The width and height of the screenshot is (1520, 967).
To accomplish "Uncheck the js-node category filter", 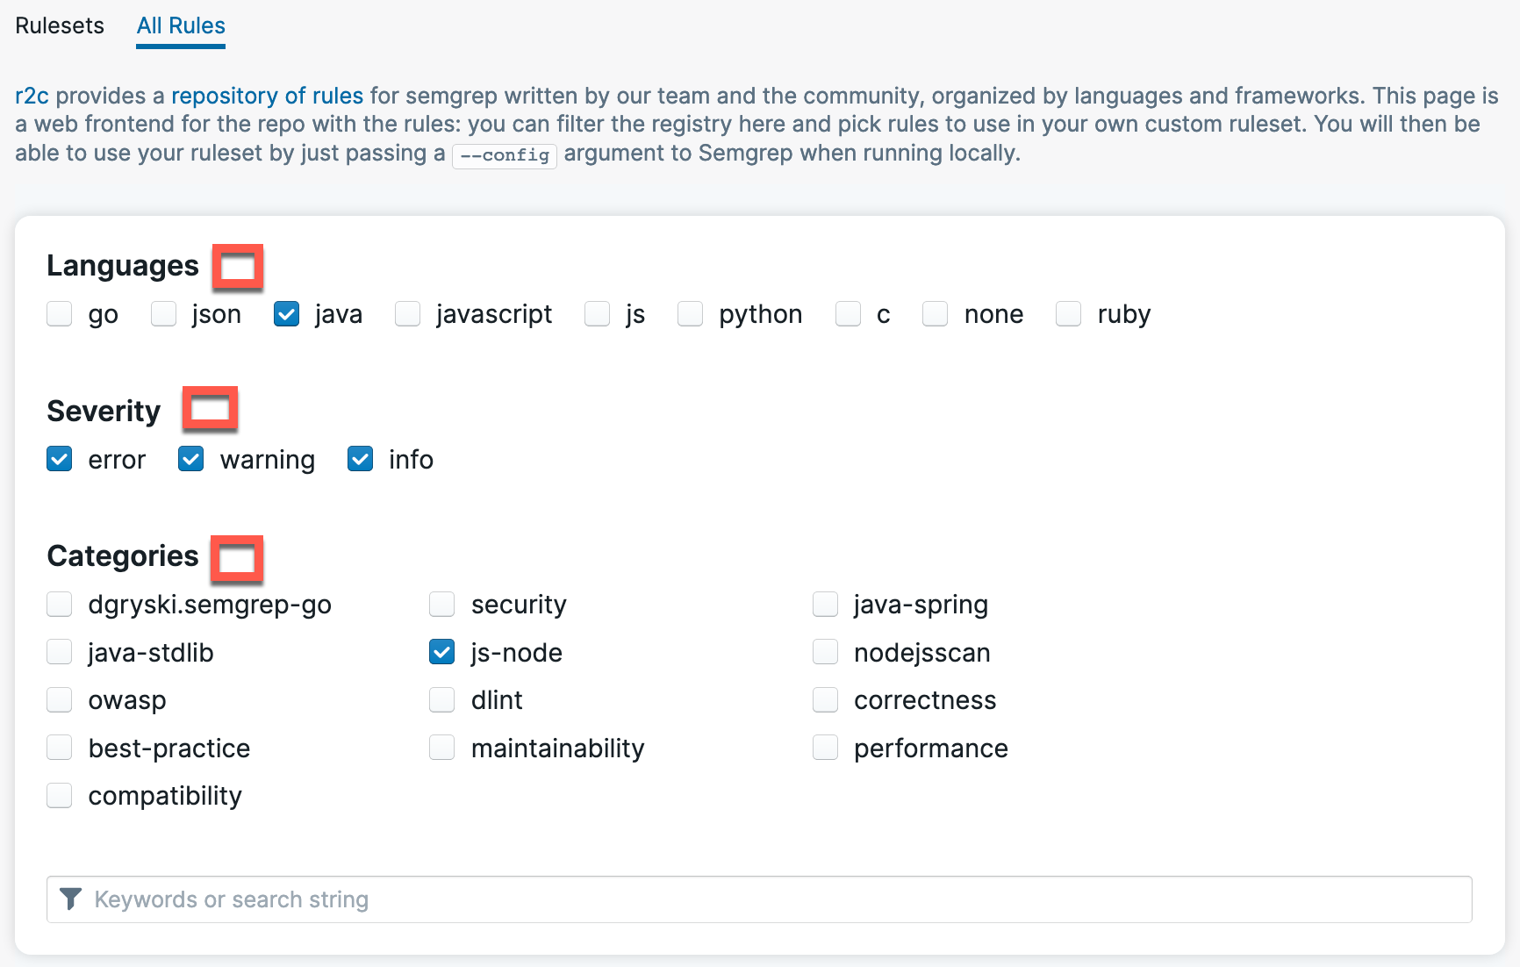I will 441,652.
